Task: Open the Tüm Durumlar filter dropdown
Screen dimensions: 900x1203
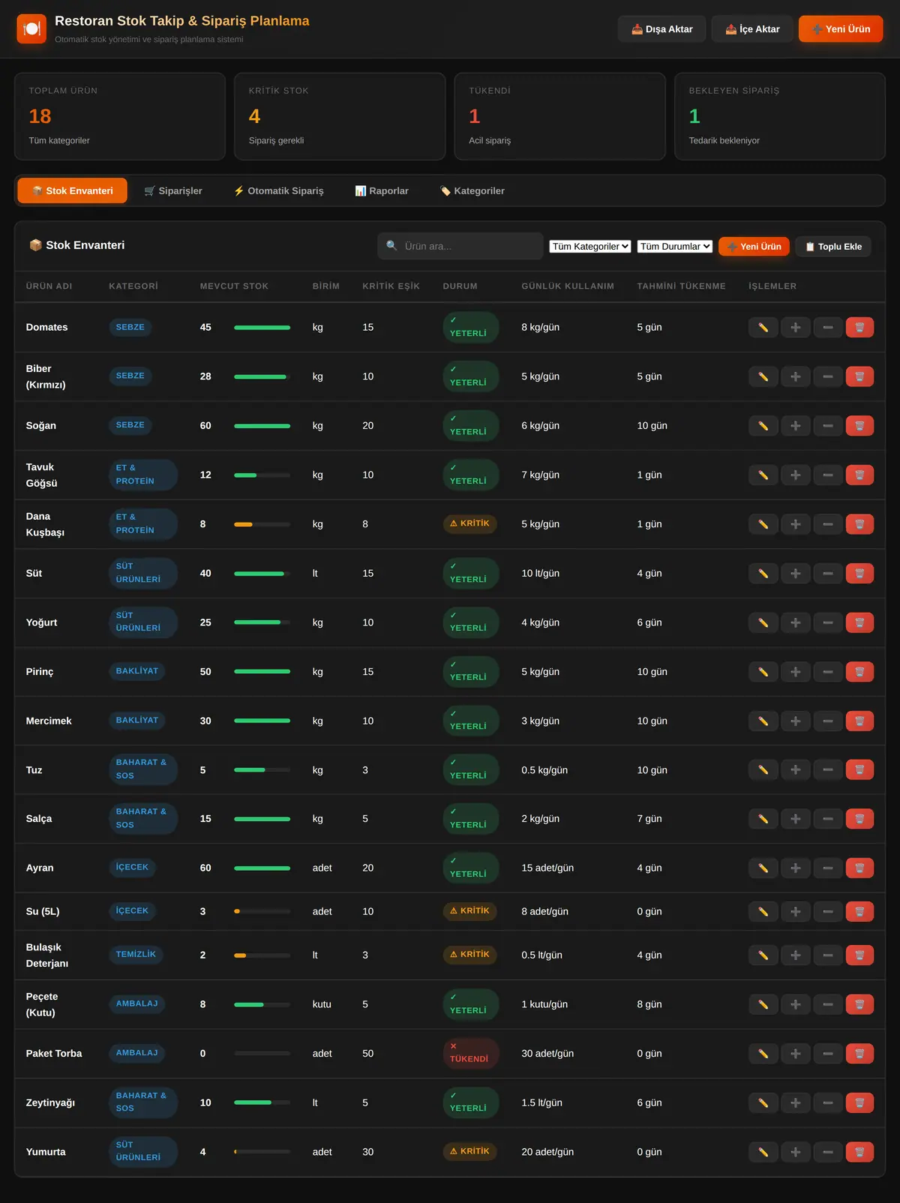Action: 675,246
